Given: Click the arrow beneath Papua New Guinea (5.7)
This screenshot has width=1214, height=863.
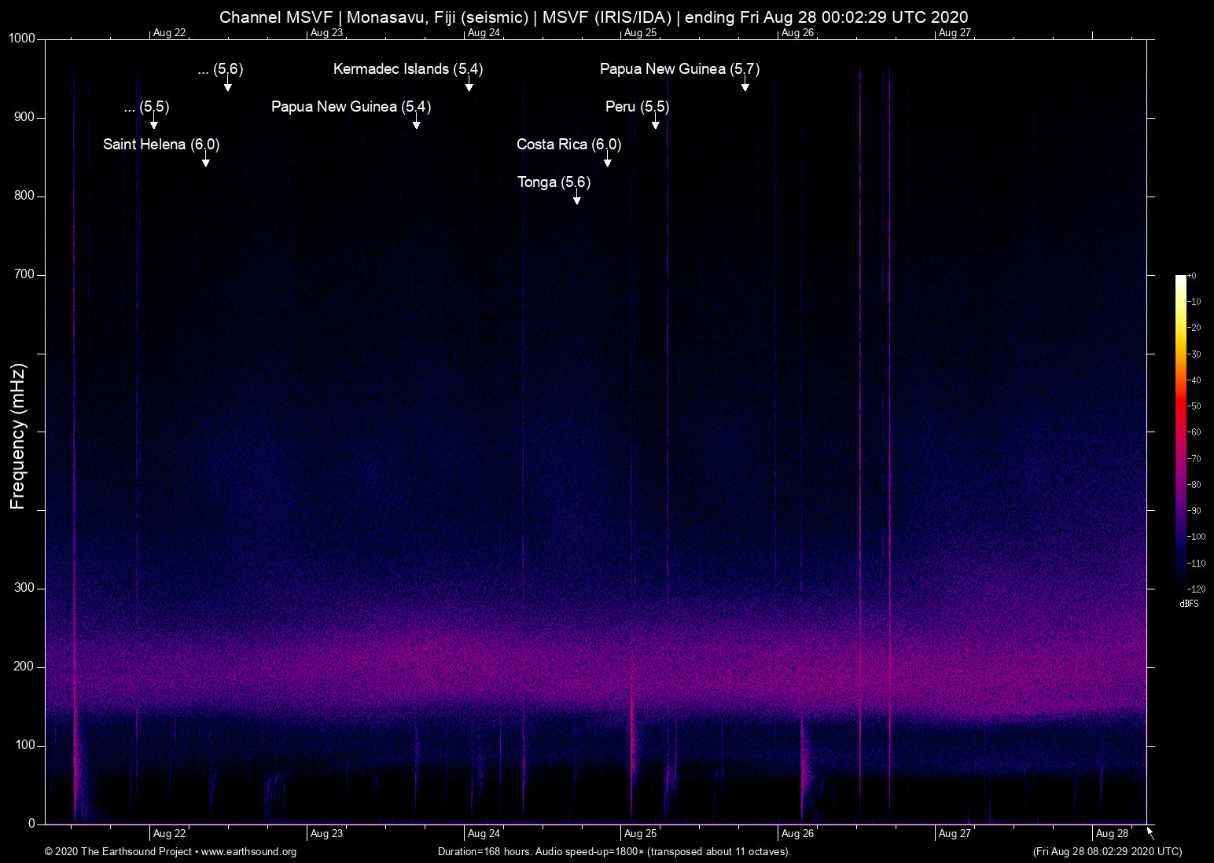Looking at the screenshot, I should tap(745, 86).
